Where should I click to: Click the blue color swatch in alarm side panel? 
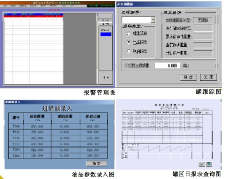(106, 34)
